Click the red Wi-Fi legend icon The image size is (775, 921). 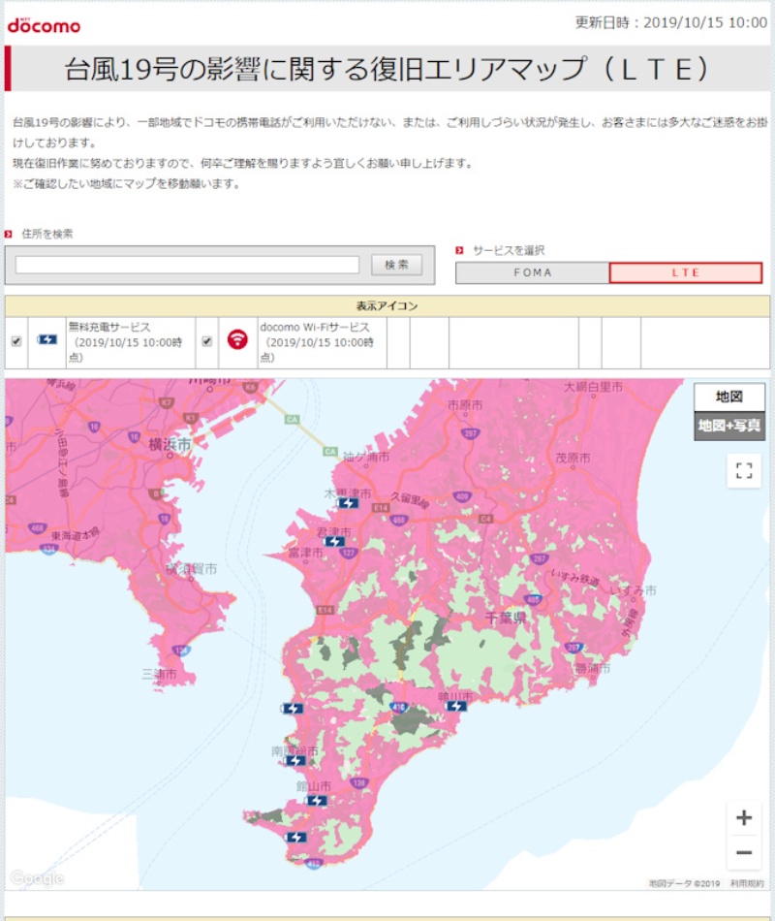pyautogui.click(x=237, y=340)
